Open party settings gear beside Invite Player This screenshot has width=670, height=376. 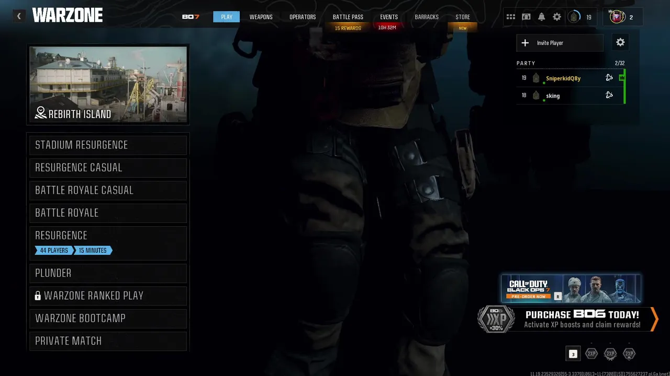point(620,42)
